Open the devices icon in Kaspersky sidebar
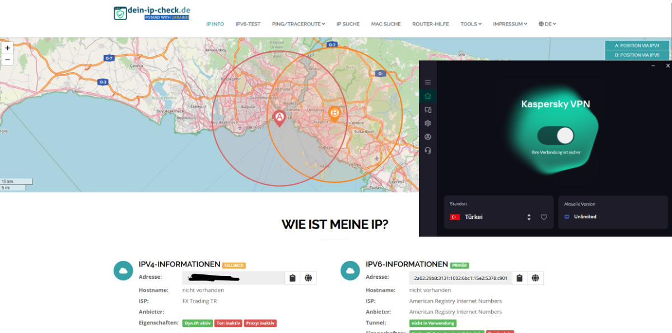The width and height of the screenshot is (672, 333). click(427, 110)
